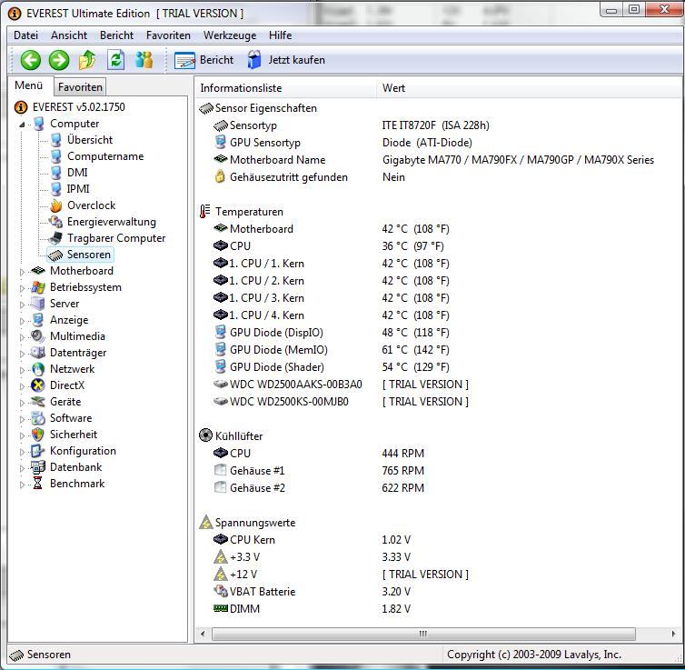Open the Datei menu
685x670 pixels.
click(25, 35)
